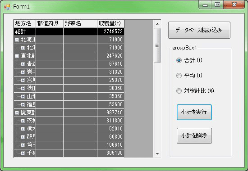The height and width of the screenshot is (171, 248).
Task: Click the vertical scrollbar thumb
Action: tap(157, 45)
